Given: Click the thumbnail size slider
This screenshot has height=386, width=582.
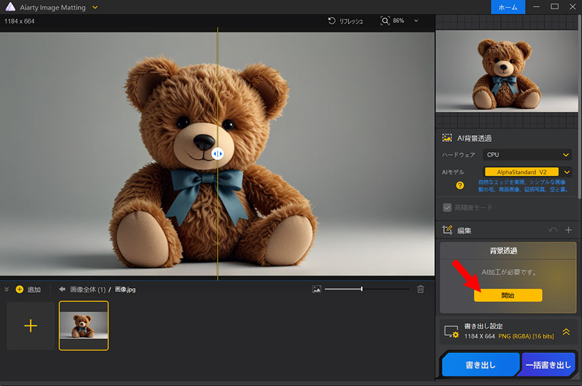Looking at the screenshot, I should point(362,289).
